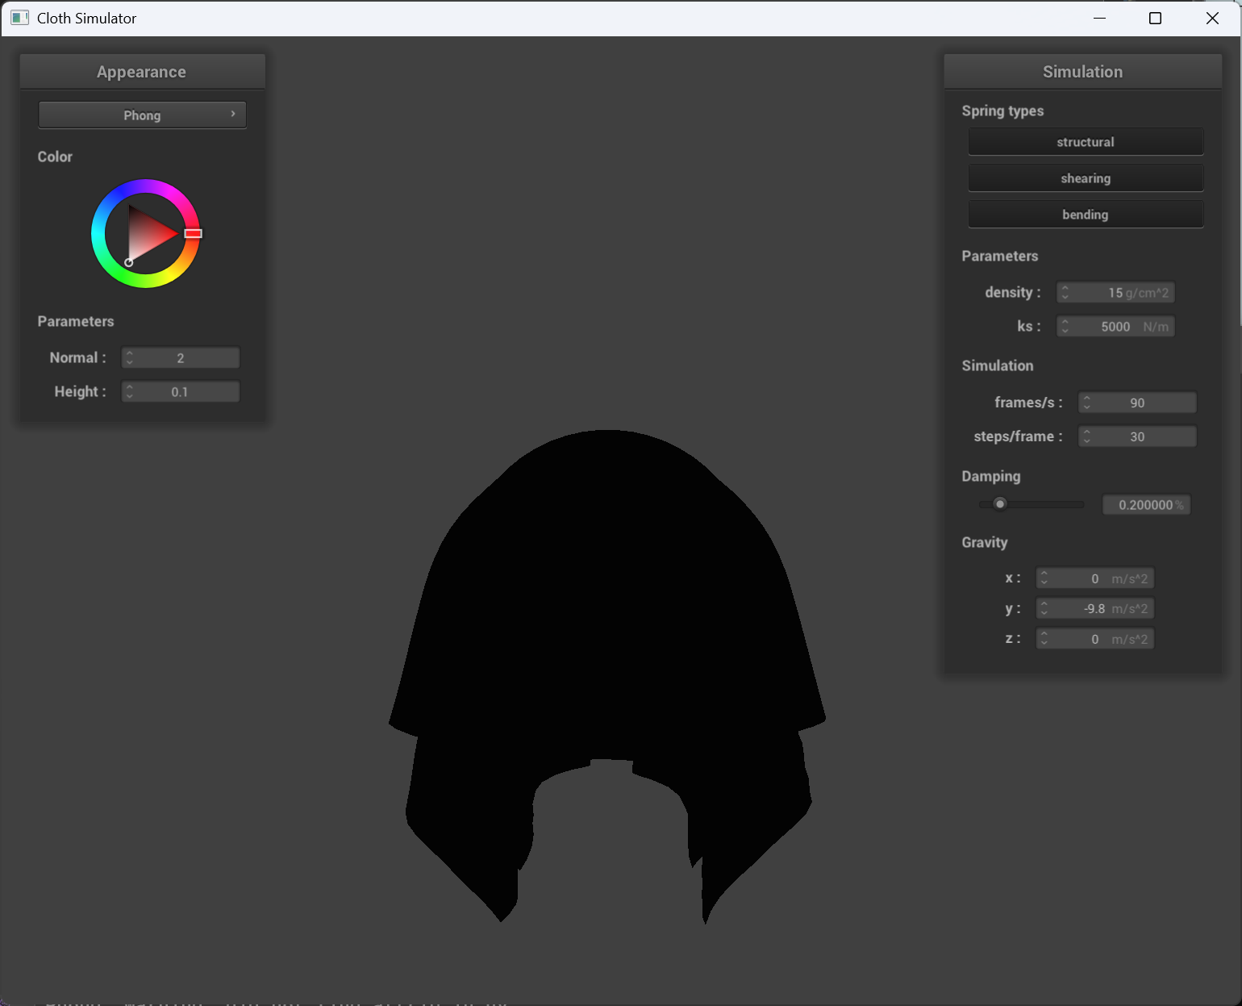Click the 'Gravity' section label
Viewport: 1242px width, 1006px height.
(984, 542)
